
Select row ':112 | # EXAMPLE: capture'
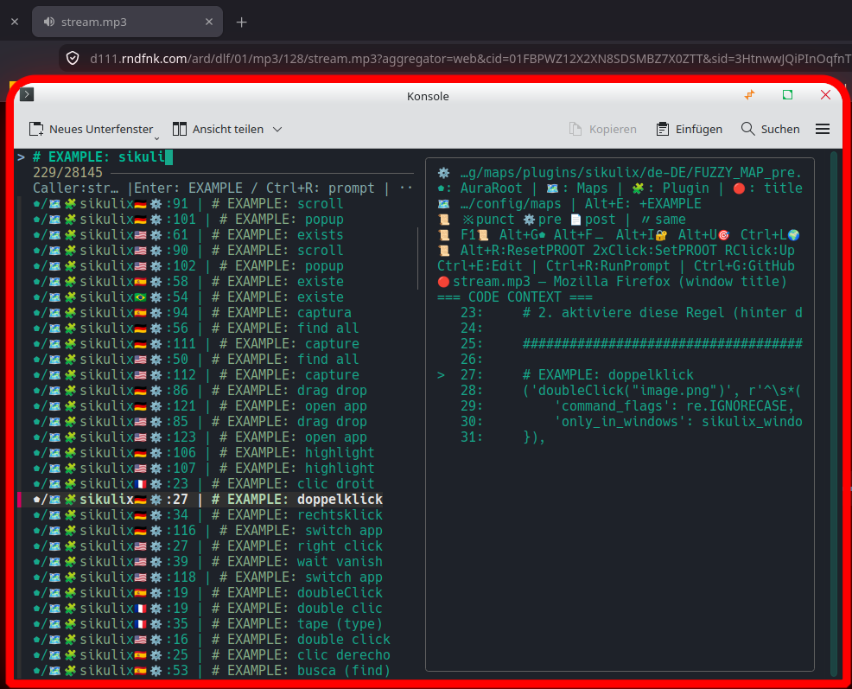point(195,375)
